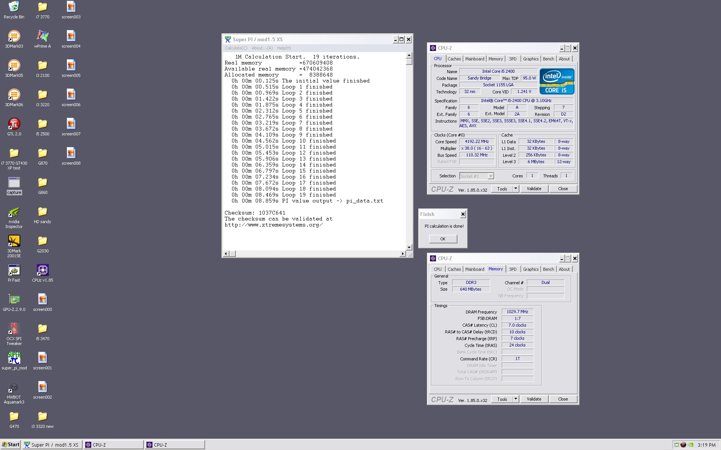Switch to Caches tab in upper CPU-Z
721x450 pixels.
point(454,59)
